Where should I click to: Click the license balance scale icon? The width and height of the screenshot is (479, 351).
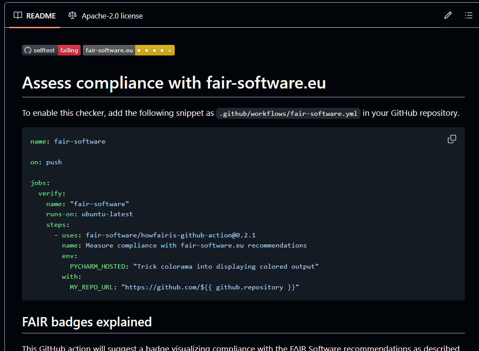72,15
